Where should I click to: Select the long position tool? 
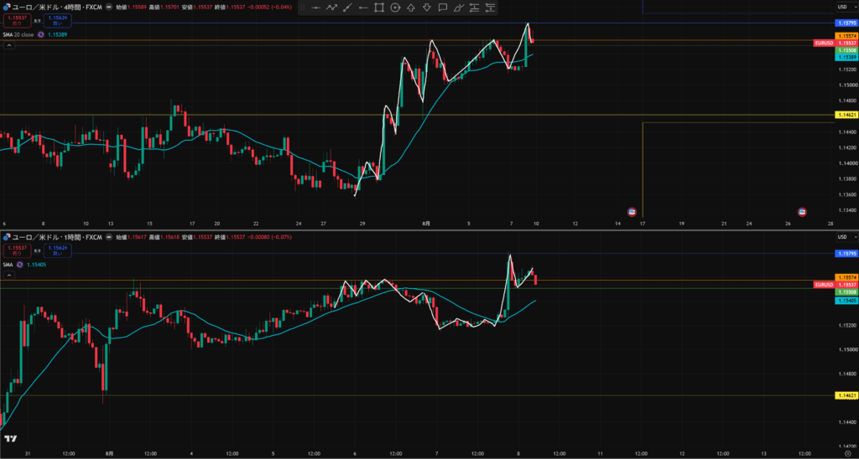[x=475, y=8]
